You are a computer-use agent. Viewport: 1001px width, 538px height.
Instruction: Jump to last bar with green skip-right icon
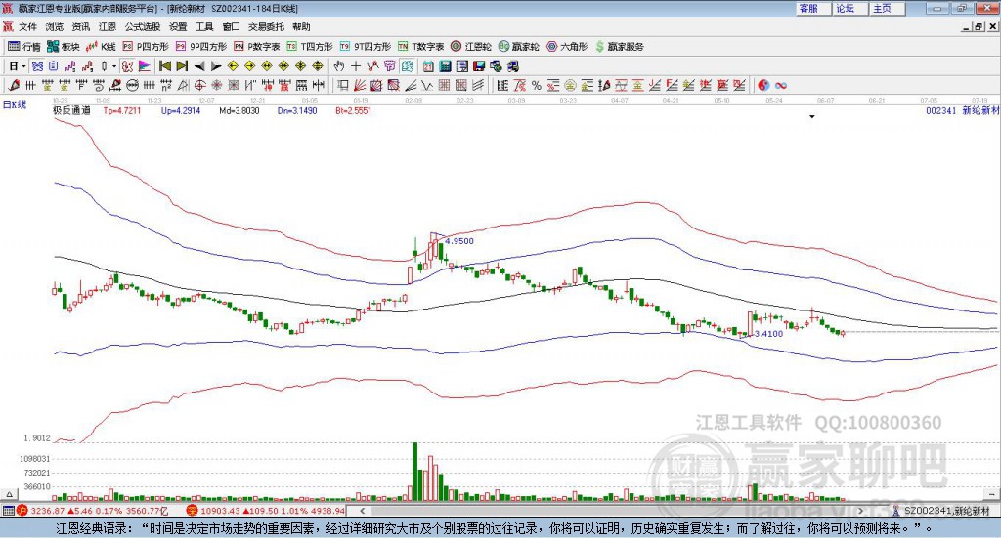tap(182, 66)
